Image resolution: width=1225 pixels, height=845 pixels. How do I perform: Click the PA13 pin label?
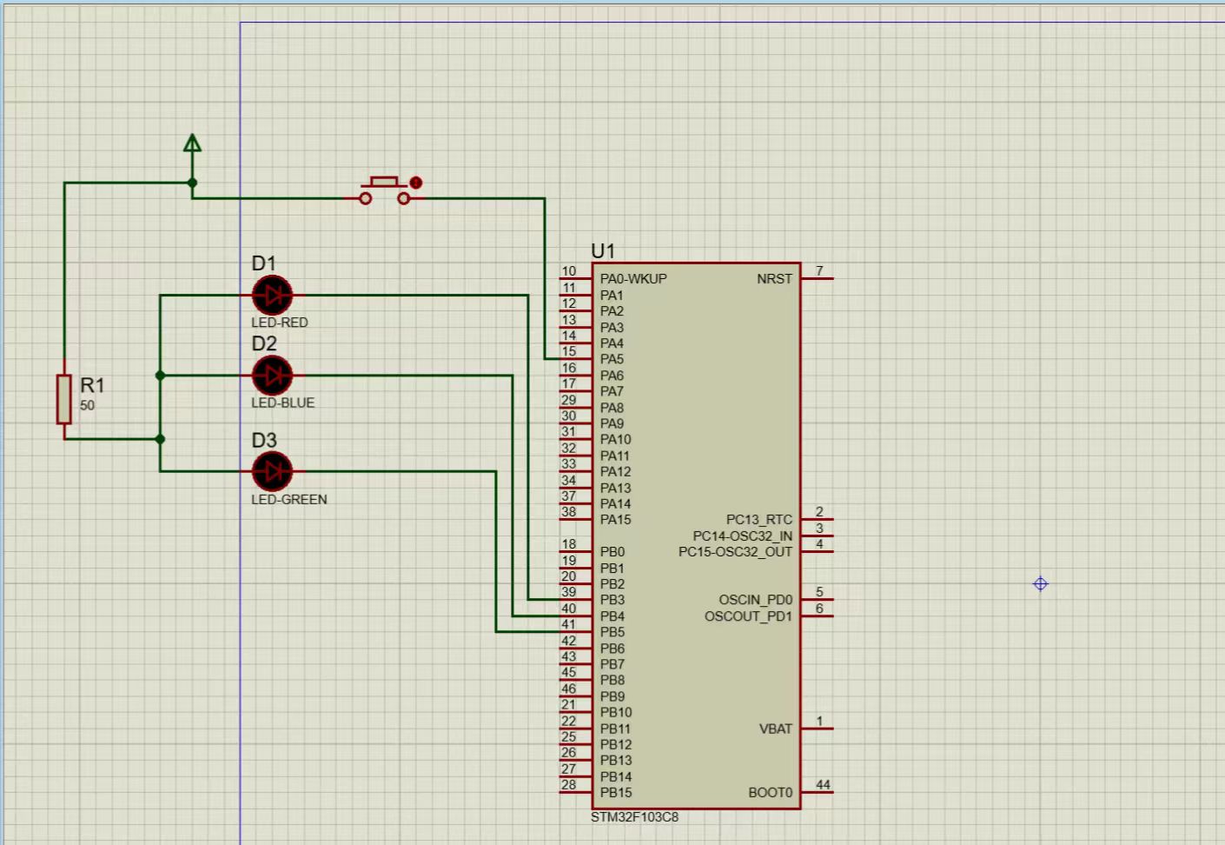click(x=616, y=489)
